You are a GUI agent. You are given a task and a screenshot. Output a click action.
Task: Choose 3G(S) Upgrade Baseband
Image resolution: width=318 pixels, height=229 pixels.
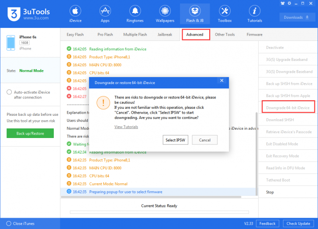click(x=288, y=60)
